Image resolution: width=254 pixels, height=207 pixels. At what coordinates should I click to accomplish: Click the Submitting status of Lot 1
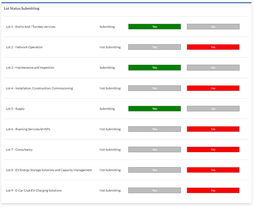[x=107, y=27]
